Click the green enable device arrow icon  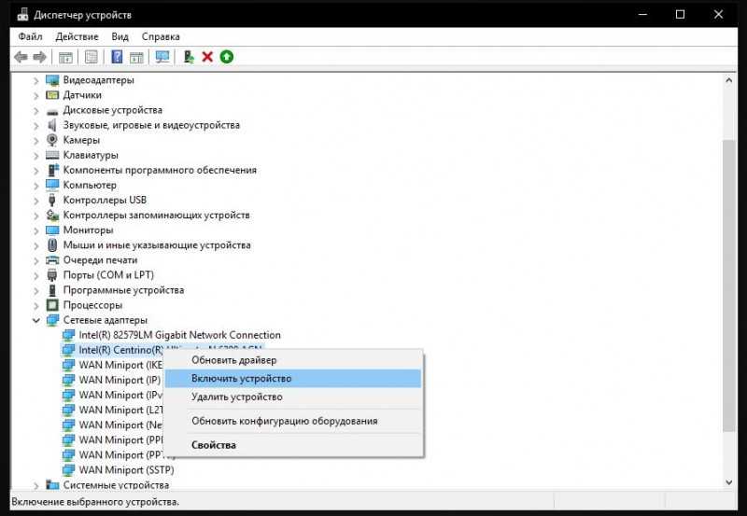[x=227, y=57]
